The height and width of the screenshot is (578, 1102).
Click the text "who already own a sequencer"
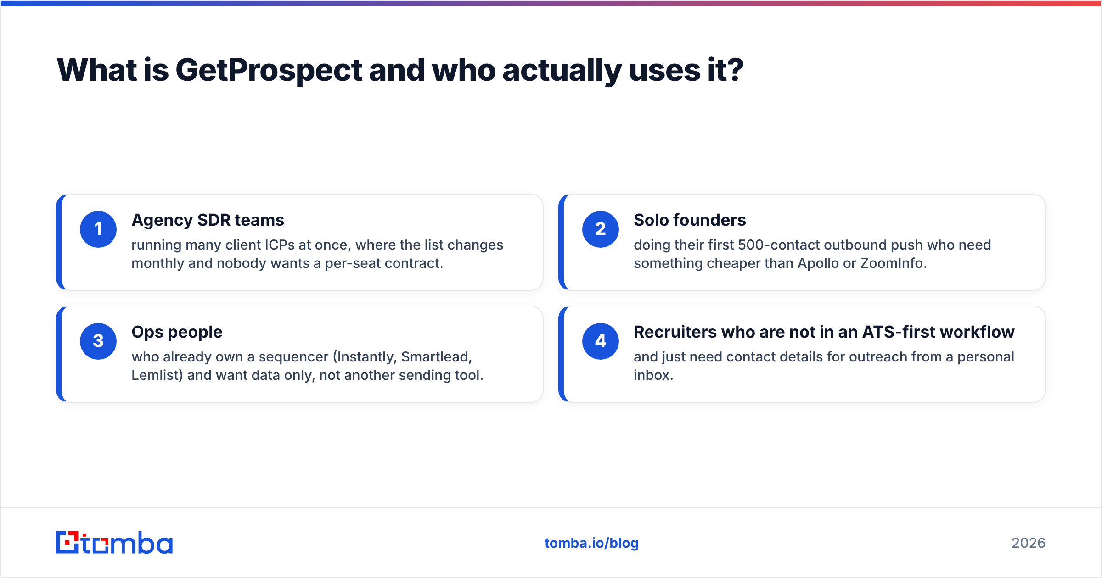[230, 357]
